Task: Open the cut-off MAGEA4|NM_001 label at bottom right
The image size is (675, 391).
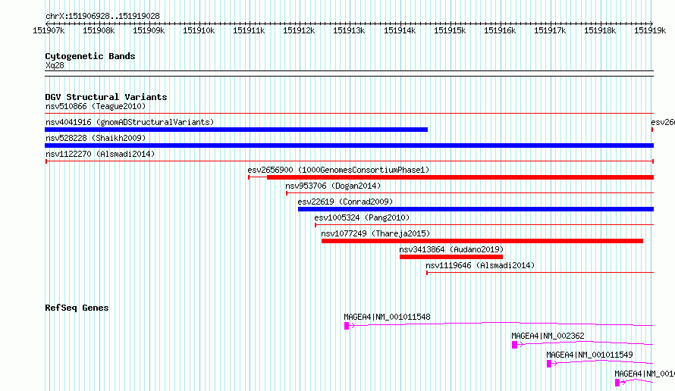Action: (645, 374)
